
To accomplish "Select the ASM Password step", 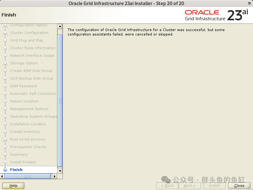I will click(23, 86).
